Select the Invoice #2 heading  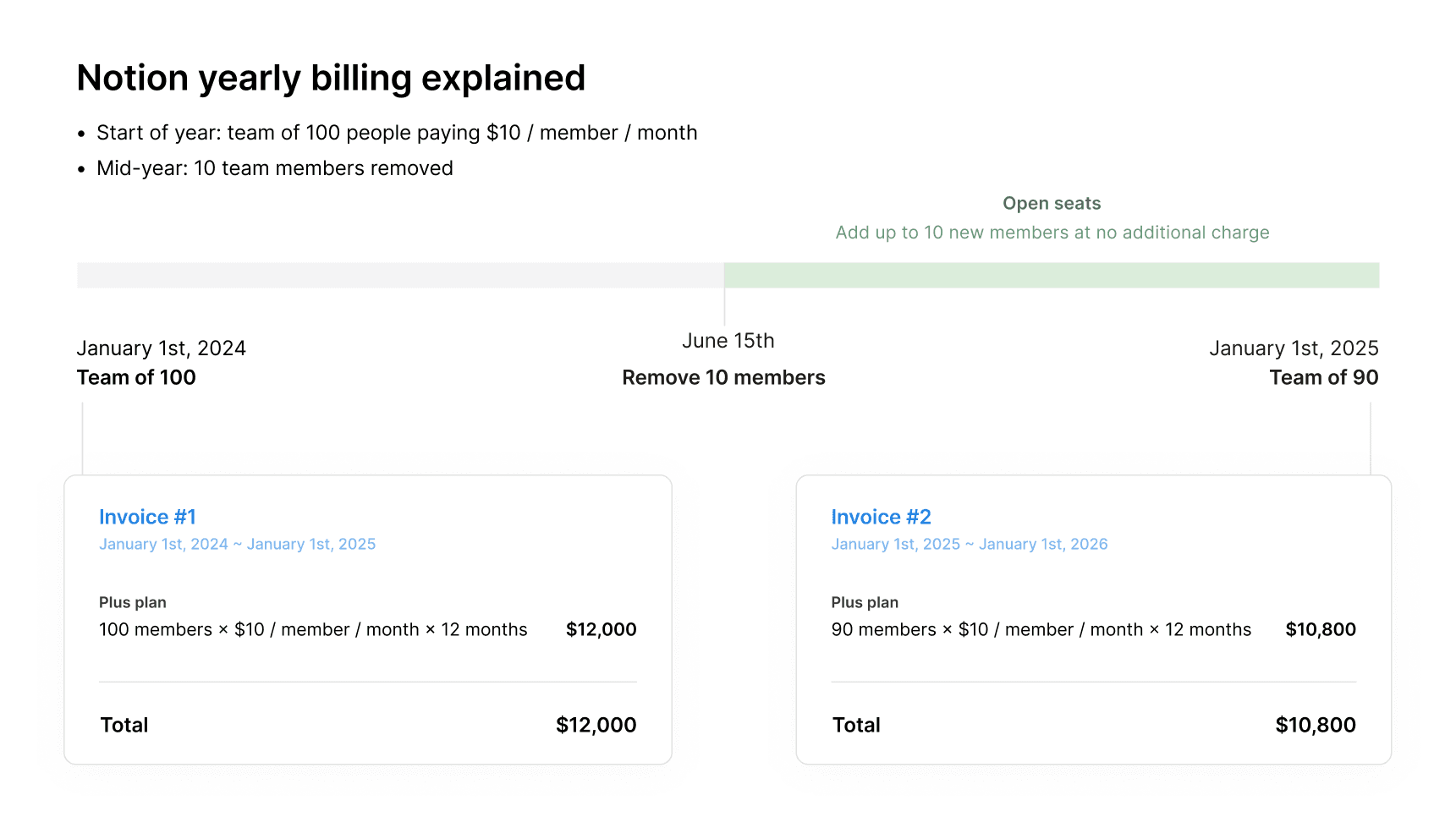pos(881,517)
